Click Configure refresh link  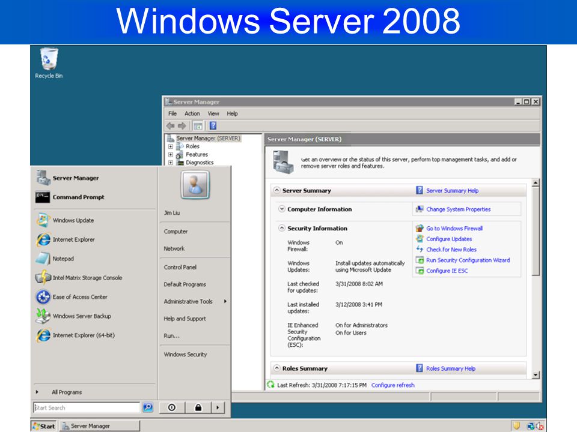coord(392,385)
